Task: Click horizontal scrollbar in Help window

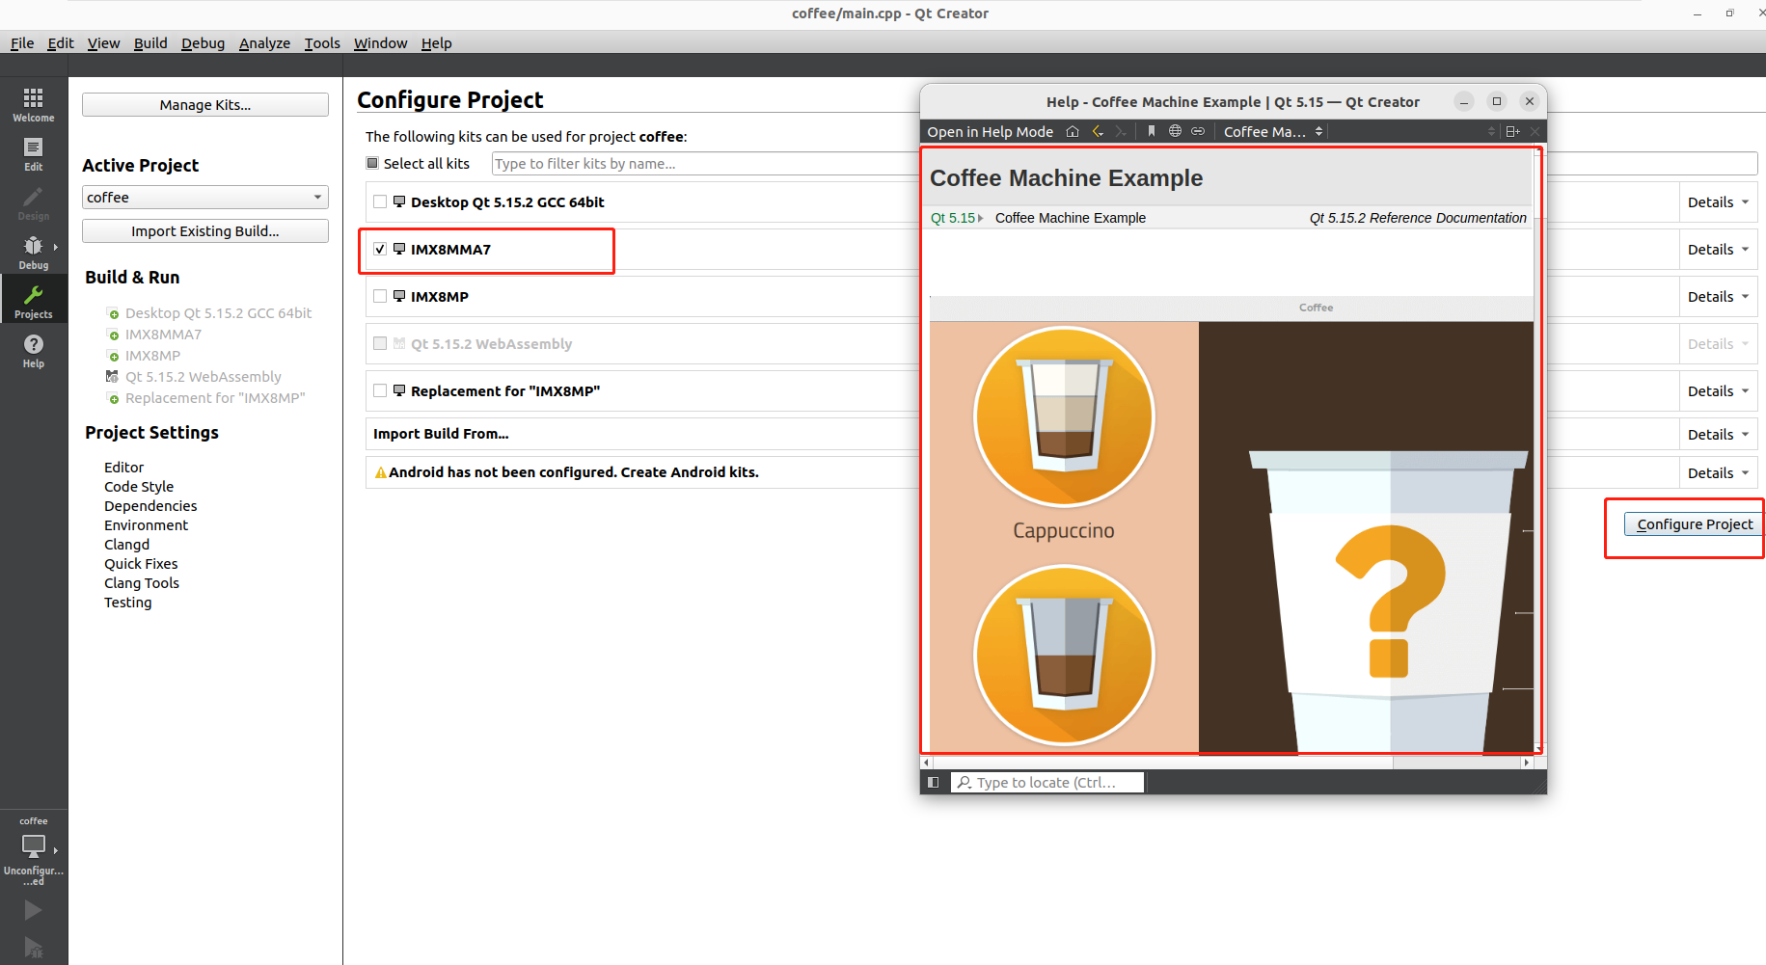Action: click(1162, 763)
